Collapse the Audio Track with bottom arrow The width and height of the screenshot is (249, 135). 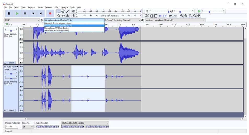pos(5,110)
